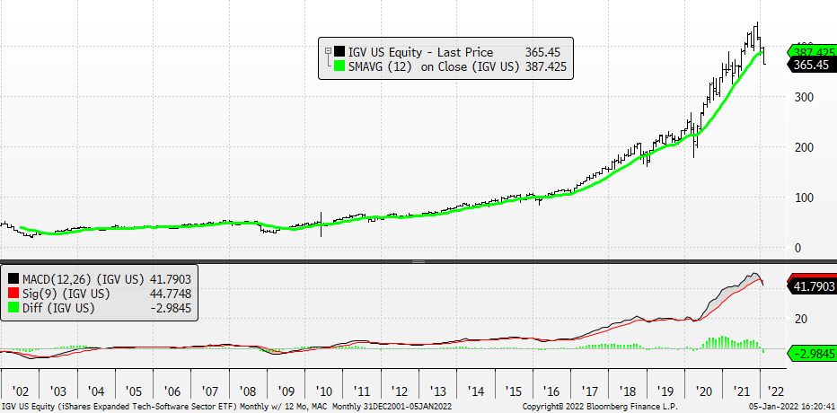Click the 'Copyright 2022 Bloomberg Finance L.P.' footer text
This screenshot has width=837, height=413.
pos(600,407)
